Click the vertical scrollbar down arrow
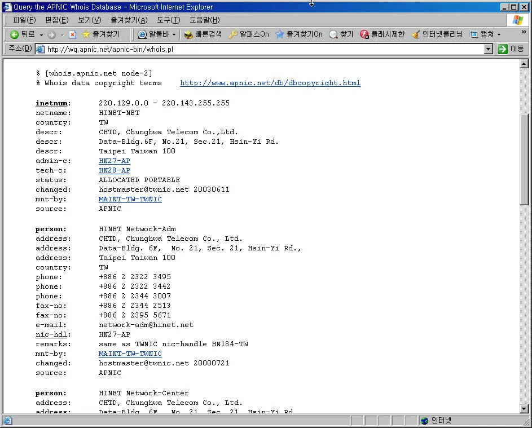The image size is (532, 428). [524, 409]
